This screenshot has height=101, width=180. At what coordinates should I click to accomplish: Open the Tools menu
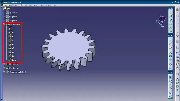tap(42, 5)
